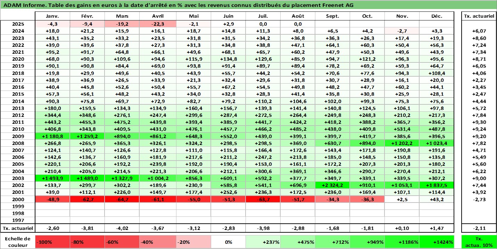This screenshot has height=249, width=497.
Task: Click the +1 180,8 cell for Janv. 2009
Action: [x=52, y=136]
